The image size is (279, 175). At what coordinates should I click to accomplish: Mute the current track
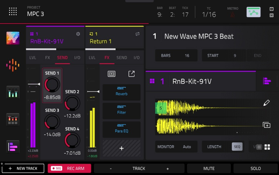209,168
